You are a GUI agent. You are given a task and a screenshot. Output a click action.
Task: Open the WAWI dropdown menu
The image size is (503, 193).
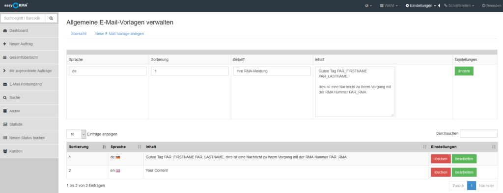click(389, 6)
